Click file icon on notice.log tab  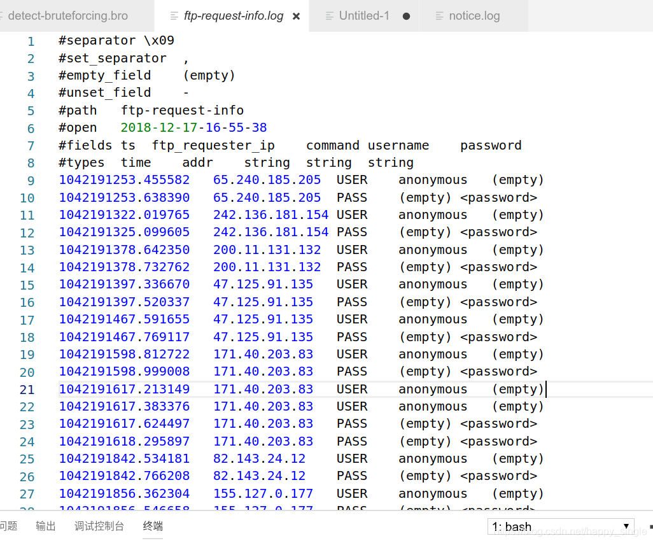point(439,17)
